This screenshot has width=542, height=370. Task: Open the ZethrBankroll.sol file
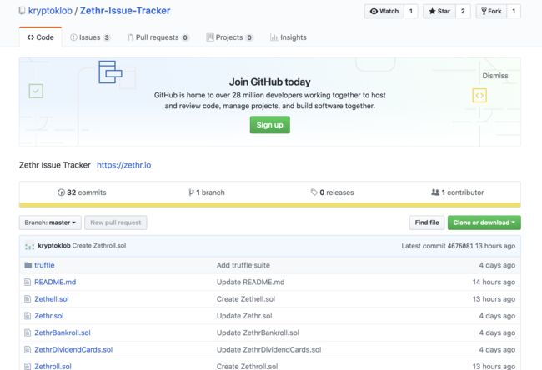(x=63, y=332)
